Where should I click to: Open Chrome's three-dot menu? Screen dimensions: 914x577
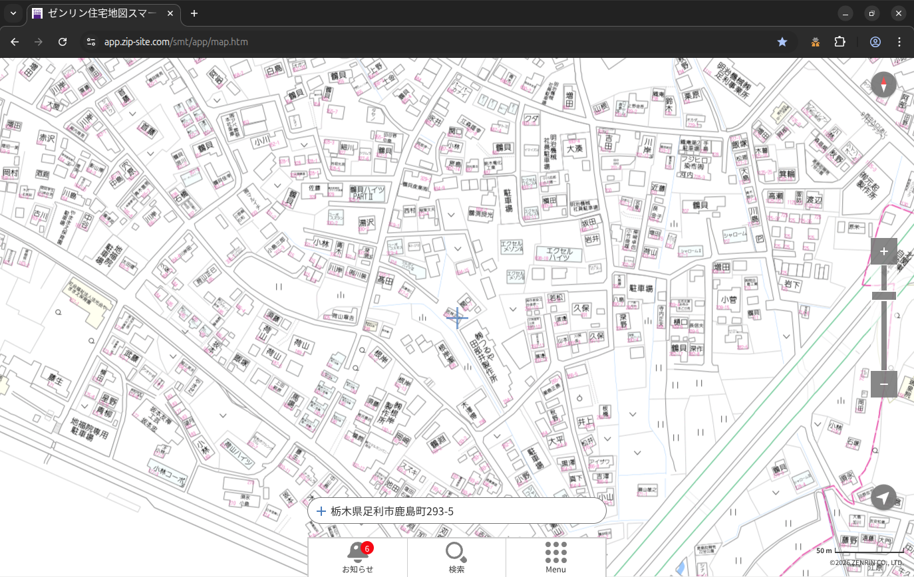899,42
